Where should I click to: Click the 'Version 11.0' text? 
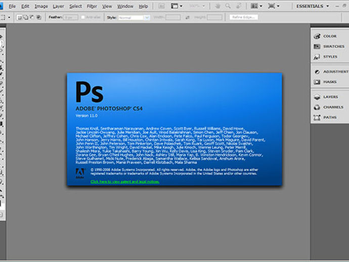pos(86,115)
